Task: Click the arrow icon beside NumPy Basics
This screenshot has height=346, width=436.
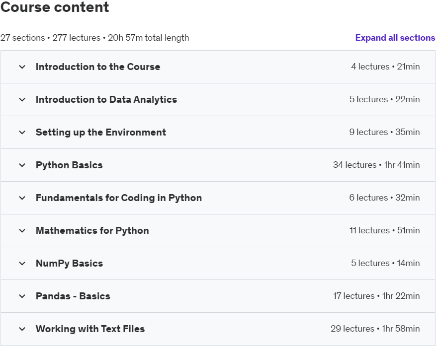Action: tap(22, 264)
